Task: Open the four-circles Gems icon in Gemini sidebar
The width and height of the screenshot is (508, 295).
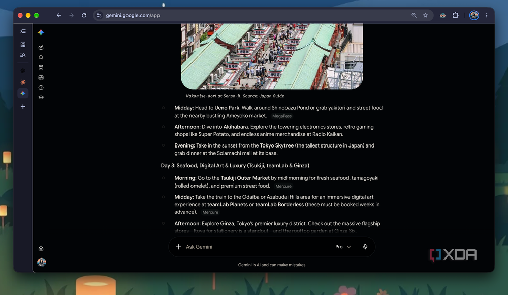Action: [x=41, y=67]
